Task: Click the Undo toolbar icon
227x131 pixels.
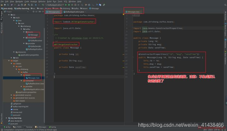Action: coord(12,5)
